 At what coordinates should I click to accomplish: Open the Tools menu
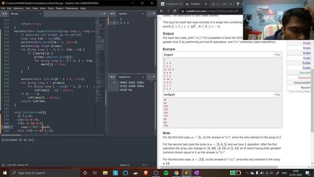click(51, 8)
